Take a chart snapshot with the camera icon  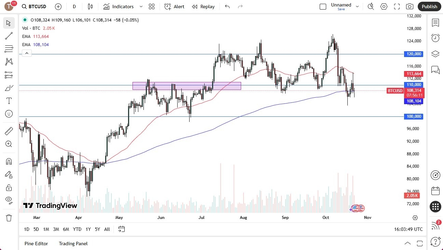click(409, 6)
